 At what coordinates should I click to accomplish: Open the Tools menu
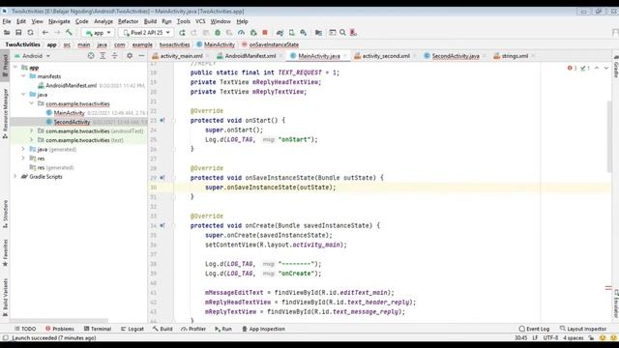[184, 21]
